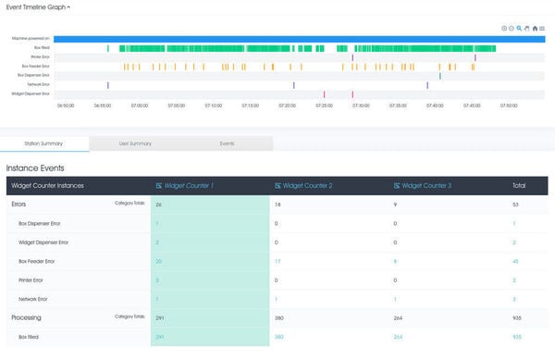Click the Instance Events heading
Viewport: 555px width, 359px height.
[x=35, y=168]
